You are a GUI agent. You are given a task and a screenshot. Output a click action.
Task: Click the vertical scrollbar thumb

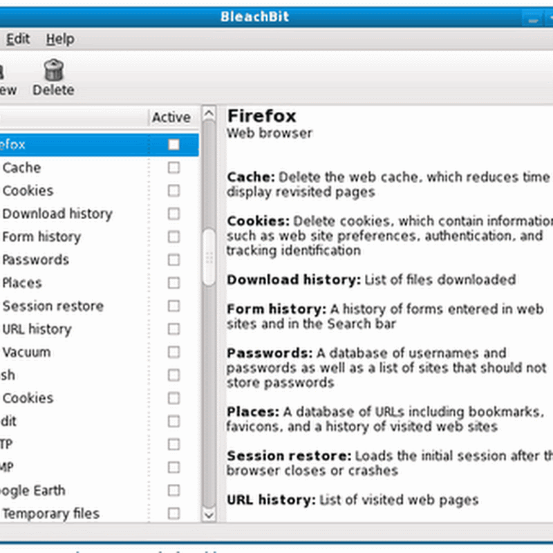209,257
